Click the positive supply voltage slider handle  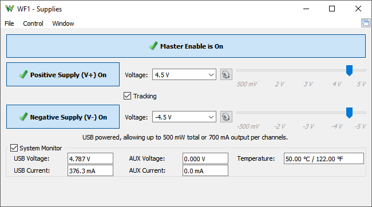349,70
